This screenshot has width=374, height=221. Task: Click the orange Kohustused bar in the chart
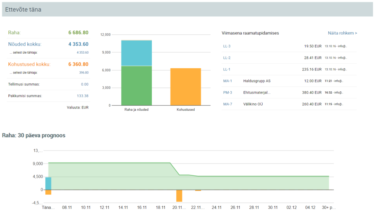coord(186,87)
